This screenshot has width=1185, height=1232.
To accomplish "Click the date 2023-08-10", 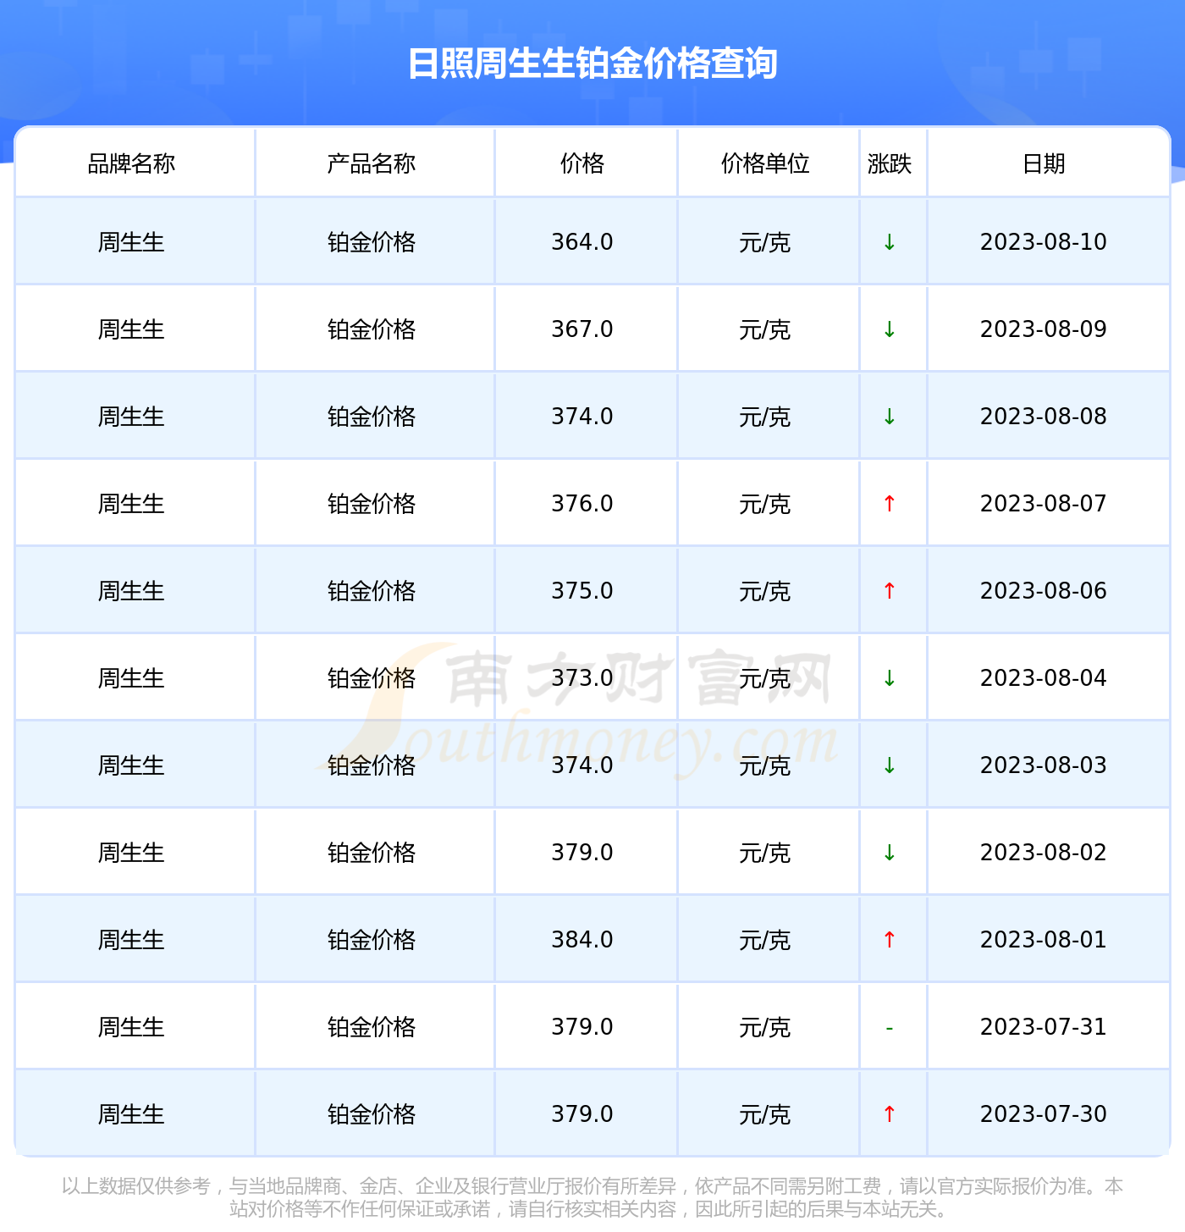I will pos(1044,242).
